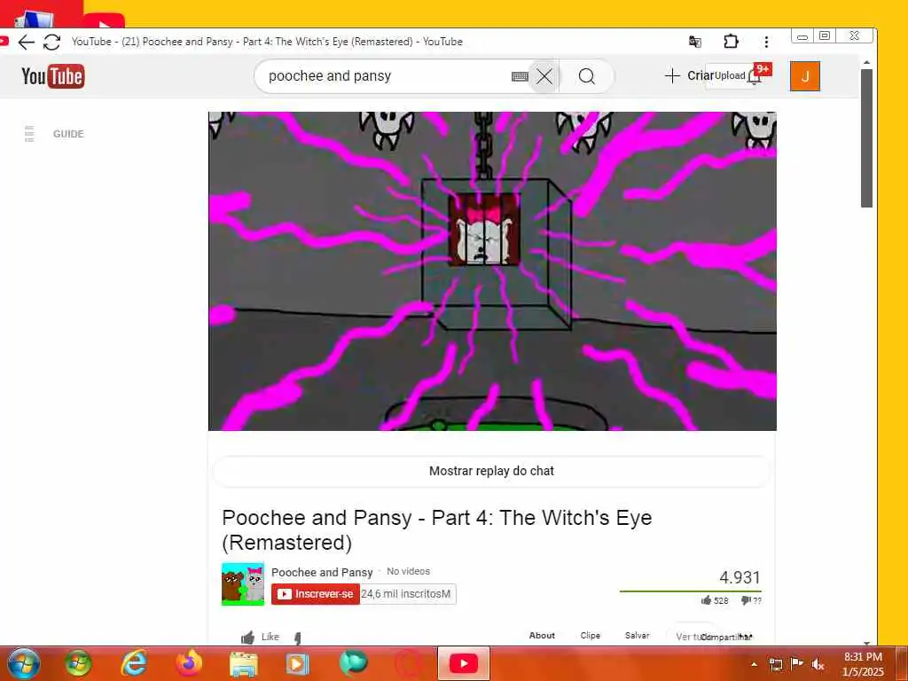Click Mostrar replay do chat button
This screenshot has width=908, height=681.
pos(491,471)
